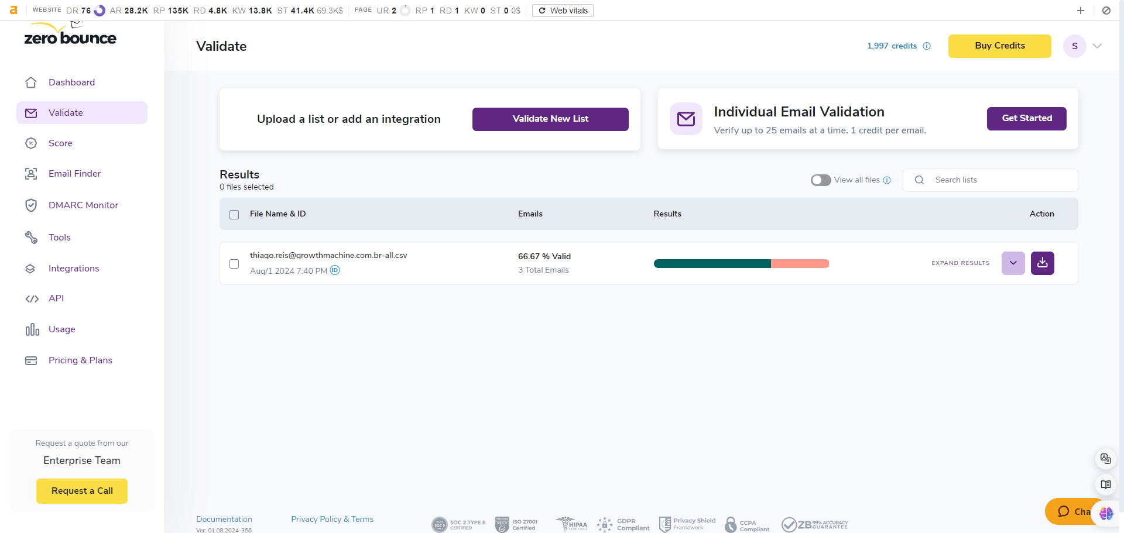Click the Usage bar chart icon

(32, 329)
